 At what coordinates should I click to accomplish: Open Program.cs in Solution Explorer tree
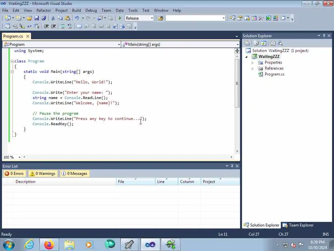(274, 74)
